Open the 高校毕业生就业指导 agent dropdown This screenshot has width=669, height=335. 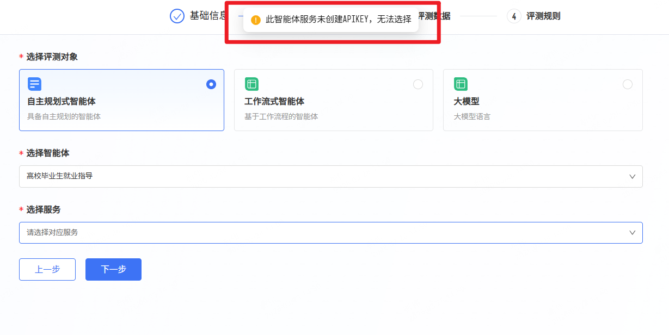pos(331,176)
